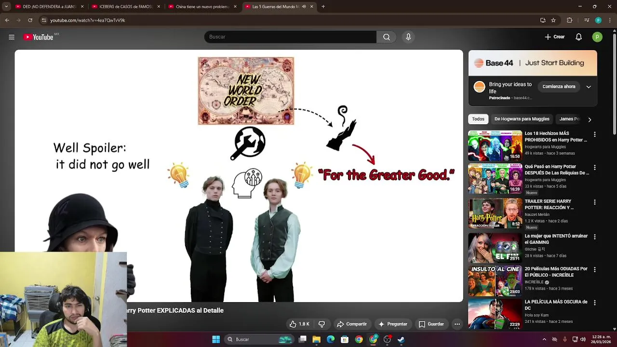Open the YouTube account avatar menu

click(597, 37)
